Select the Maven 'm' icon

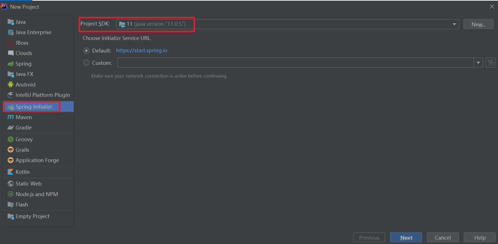tap(11, 117)
